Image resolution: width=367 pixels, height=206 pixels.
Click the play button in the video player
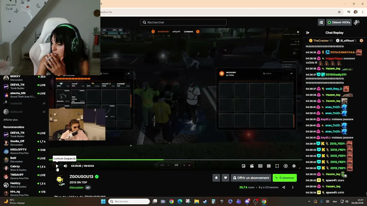[x=57, y=166]
